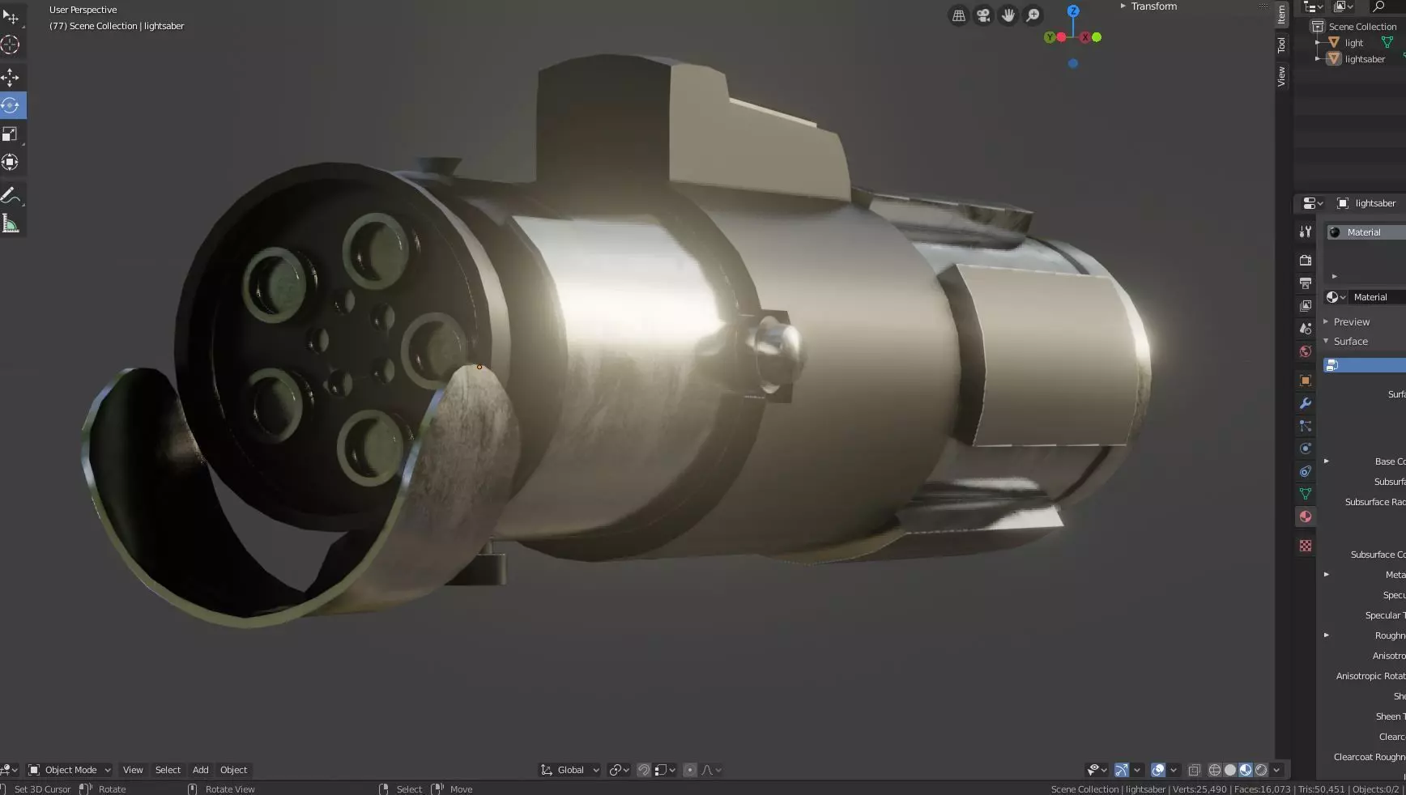This screenshot has width=1406, height=795.
Task: Switch to the View sidebar tab
Action: click(1281, 76)
